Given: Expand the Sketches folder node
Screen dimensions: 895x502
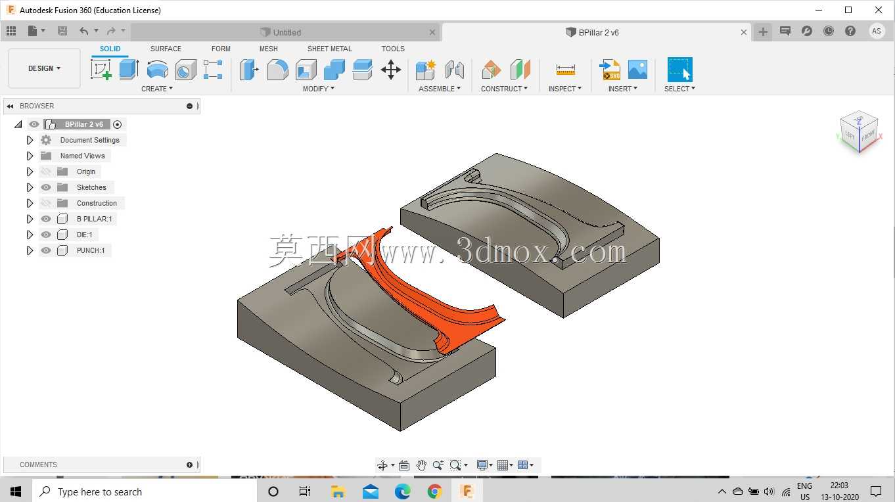Looking at the screenshot, I should tap(30, 187).
